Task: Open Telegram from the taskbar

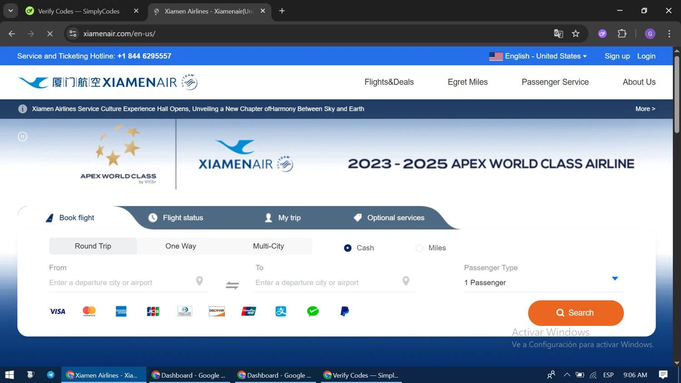Action: coord(50,375)
